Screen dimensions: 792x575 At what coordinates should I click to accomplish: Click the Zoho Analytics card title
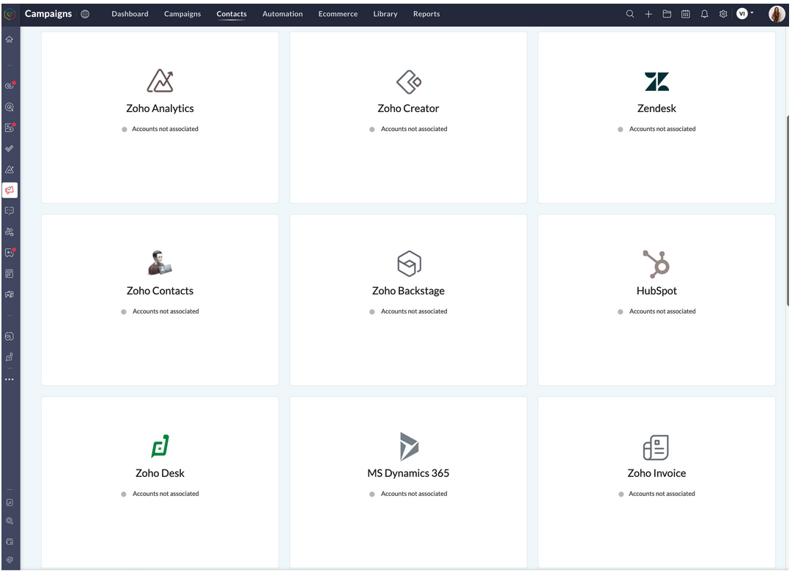160,108
